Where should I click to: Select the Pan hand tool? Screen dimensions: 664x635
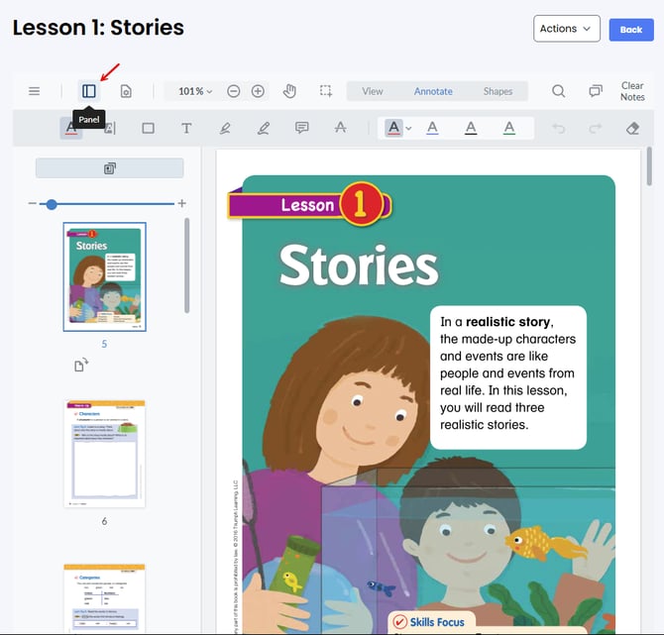(x=289, y=91)
